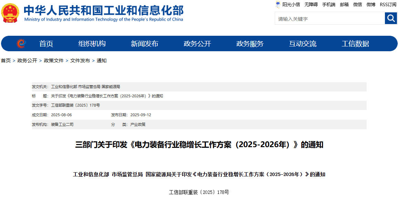Subscribe via the RSS订阅 link

point(388,4)
